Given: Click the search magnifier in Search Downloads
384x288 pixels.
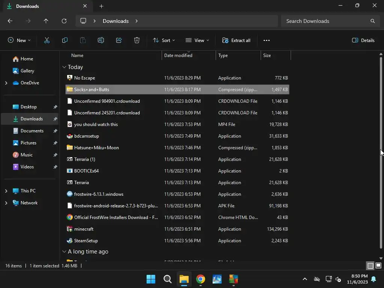Looking at the screenshot, I should point(372,21).
